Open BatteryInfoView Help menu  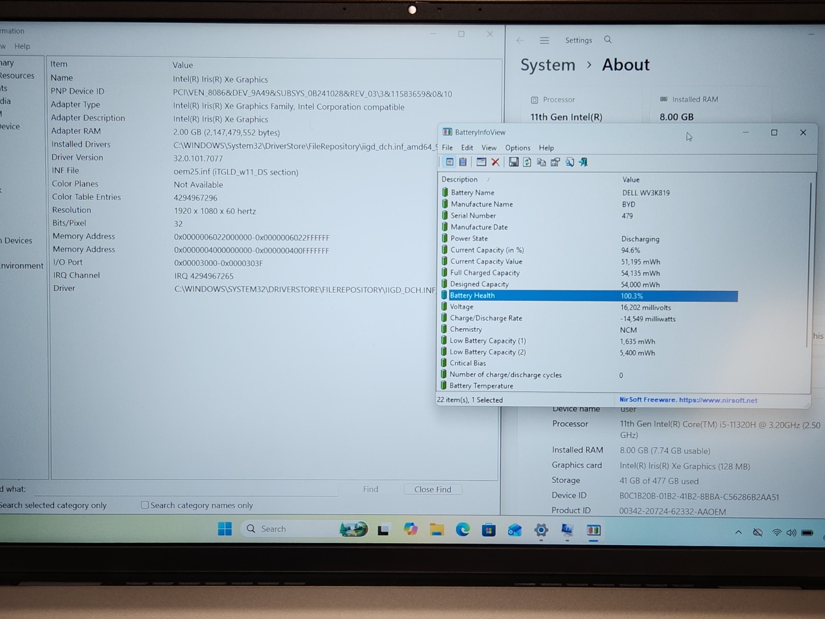click(546, 148)
